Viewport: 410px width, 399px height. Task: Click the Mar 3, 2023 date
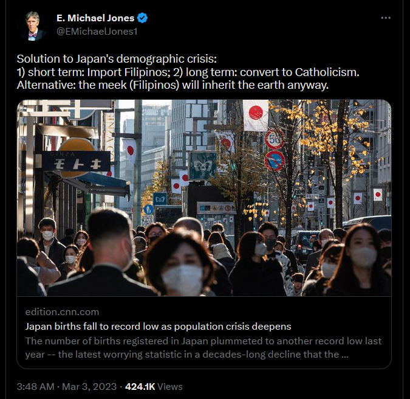click(89, 387)
